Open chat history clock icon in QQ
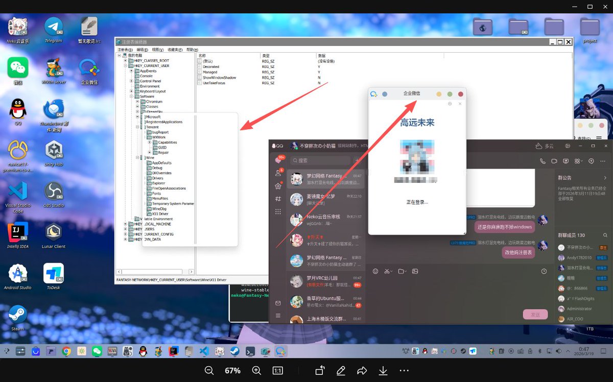Viewport: 613px width, 382px height. [544, 271]
